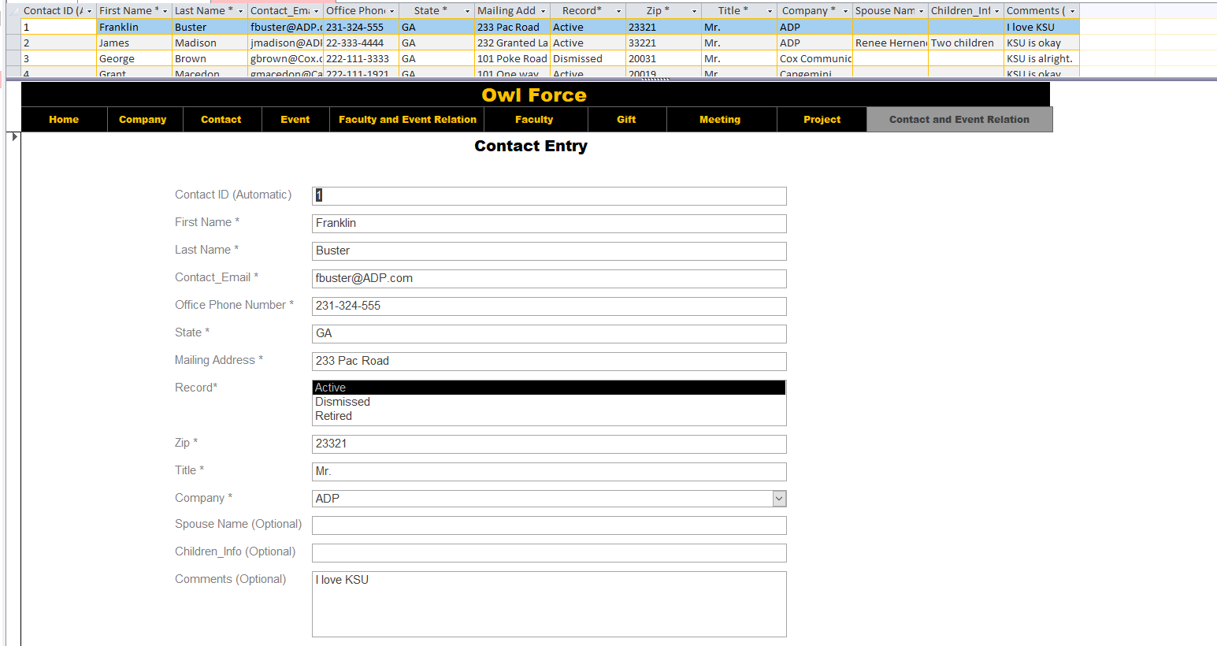Click the empty Children_Info field
The width and height of the screenshot is (1217, 646).
[549, 553]
